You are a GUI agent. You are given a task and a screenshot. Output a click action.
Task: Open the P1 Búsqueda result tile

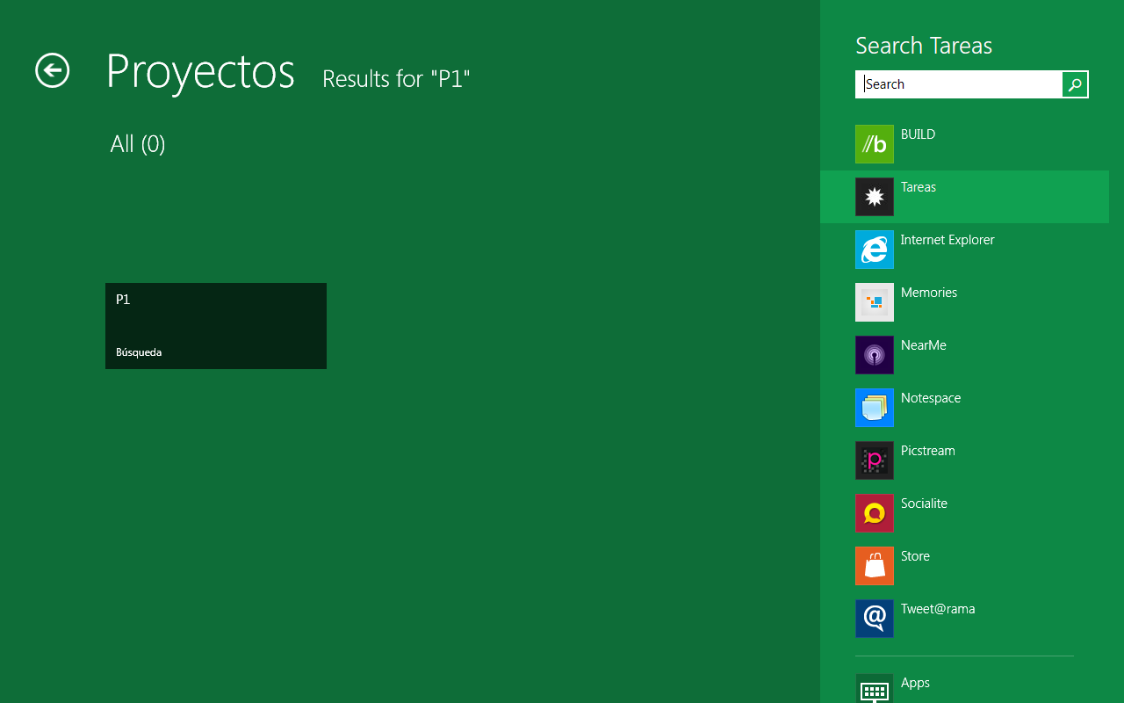[216, 326]
